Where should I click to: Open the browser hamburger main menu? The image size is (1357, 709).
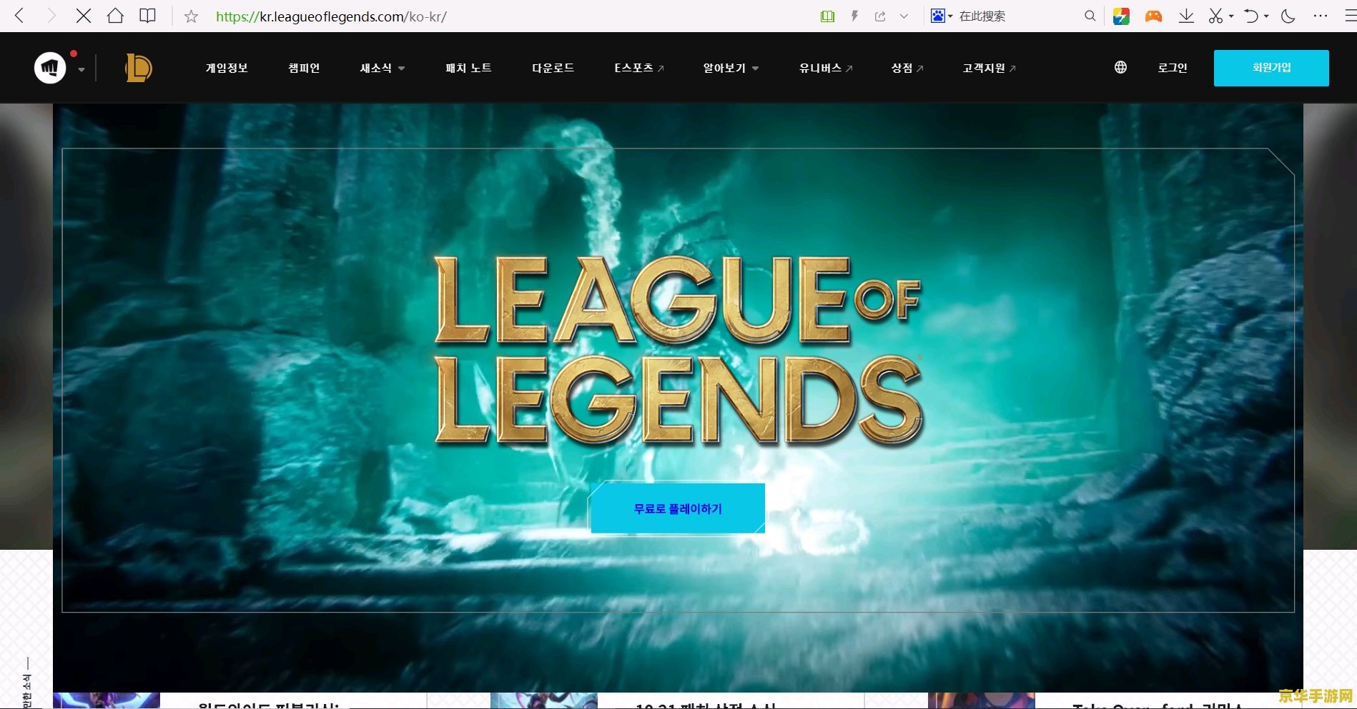click(x=1351, y=16)
